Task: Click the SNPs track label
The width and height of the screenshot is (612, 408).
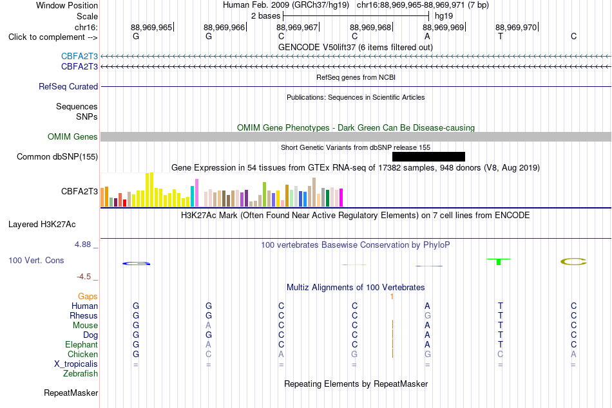Action: click(x=87, y=116)
